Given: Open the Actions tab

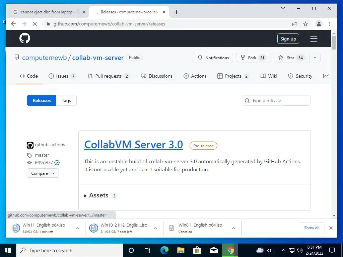Looking at the screenshot, I should coord(195,76).
